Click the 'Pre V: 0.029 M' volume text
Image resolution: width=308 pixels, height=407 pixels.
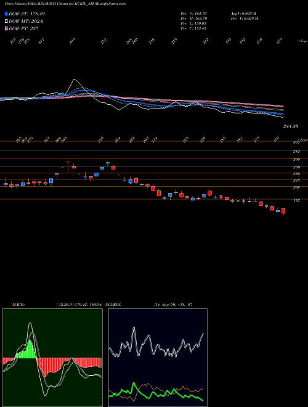point(245,18)
